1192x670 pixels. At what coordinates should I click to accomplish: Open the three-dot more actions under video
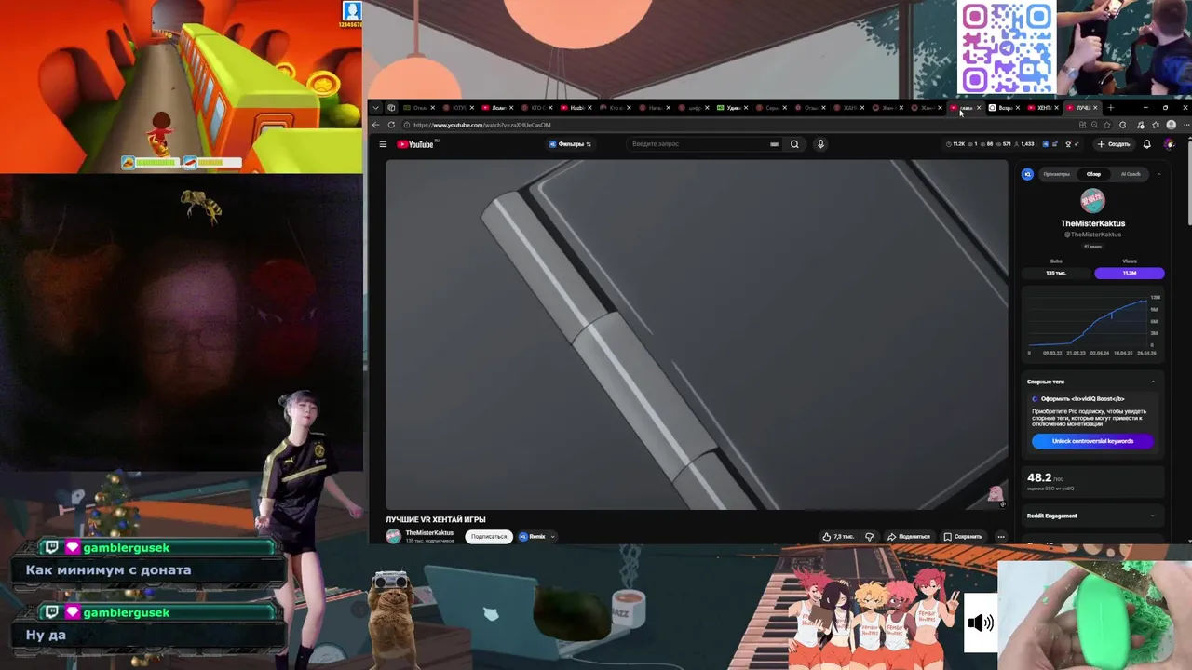tap(1001, 537)
